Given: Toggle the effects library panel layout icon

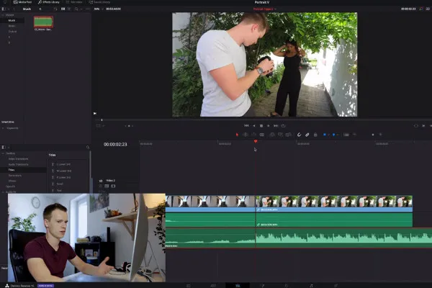Looking at the screenshot, I should click(x=4, y=148).
